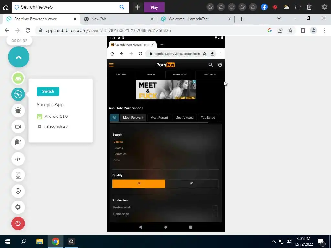Screen dimensions: 331x248
Task: Open a new Chrome tab with the plus
Action: [242, 19]
